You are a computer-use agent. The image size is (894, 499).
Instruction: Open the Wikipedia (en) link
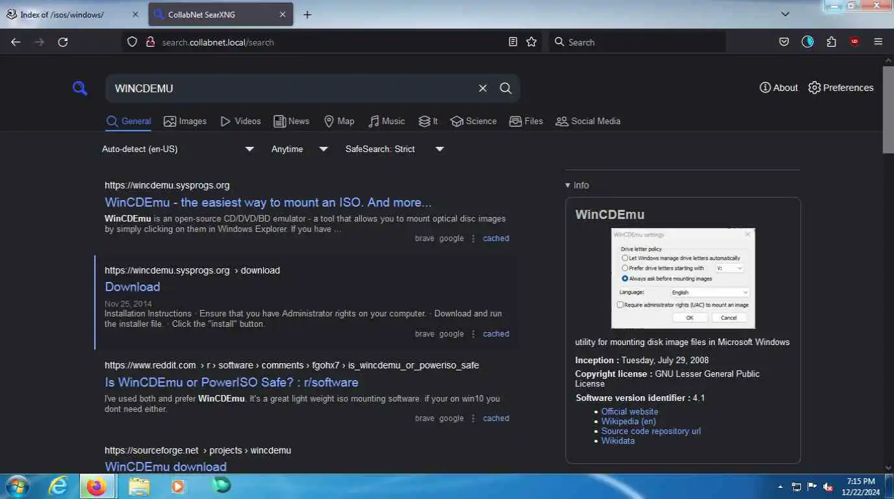point(628,421)
